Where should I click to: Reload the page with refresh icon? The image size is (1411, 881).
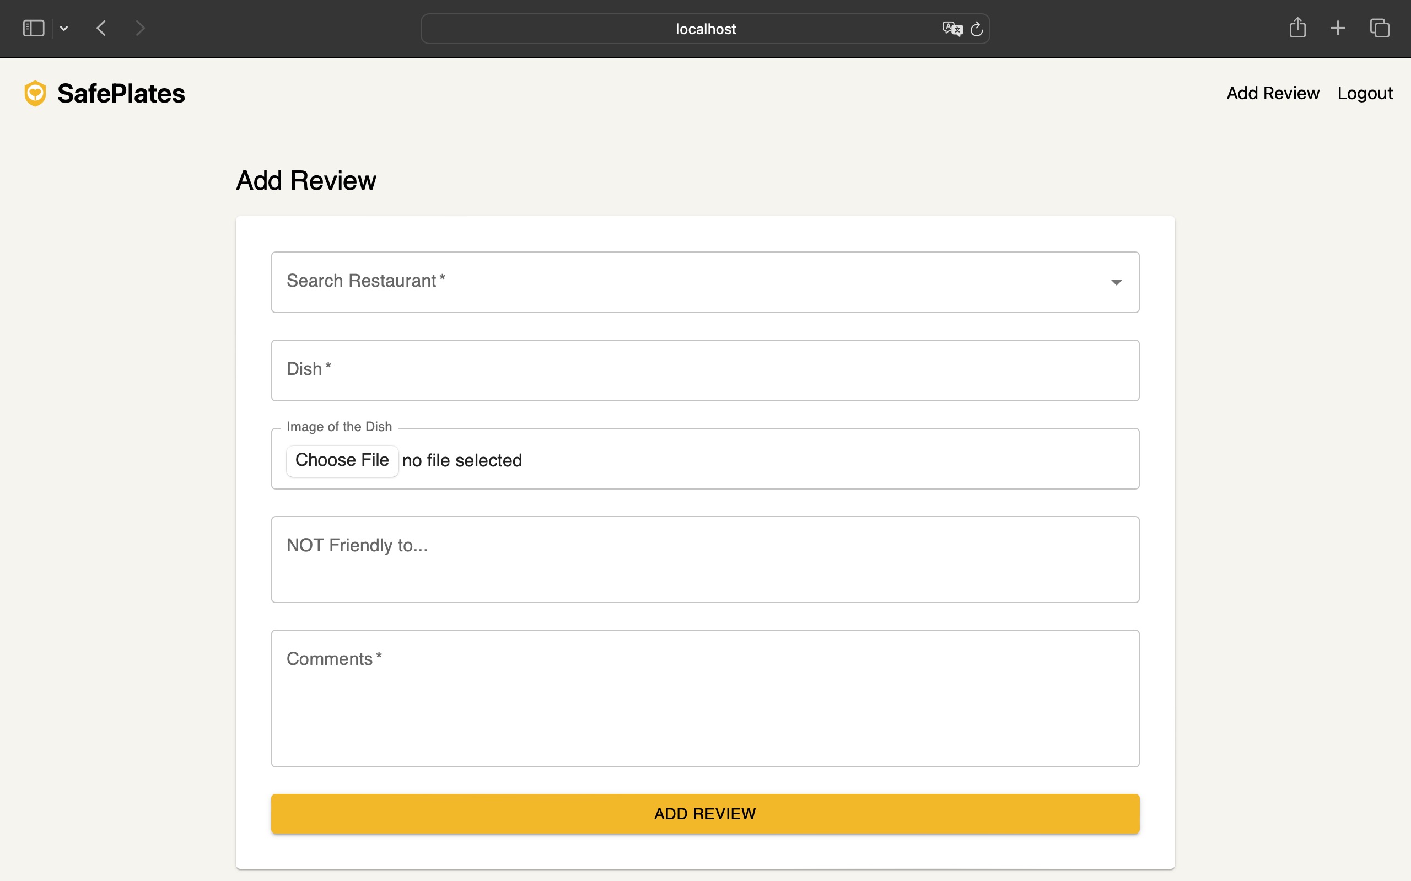977,29
